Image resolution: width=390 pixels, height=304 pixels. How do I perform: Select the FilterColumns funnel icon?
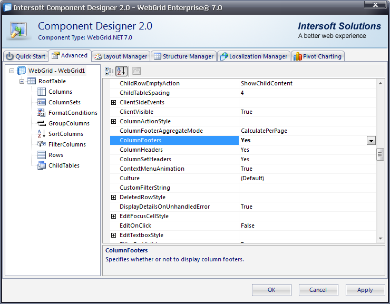pyautogui.click(x=42, y=144)
